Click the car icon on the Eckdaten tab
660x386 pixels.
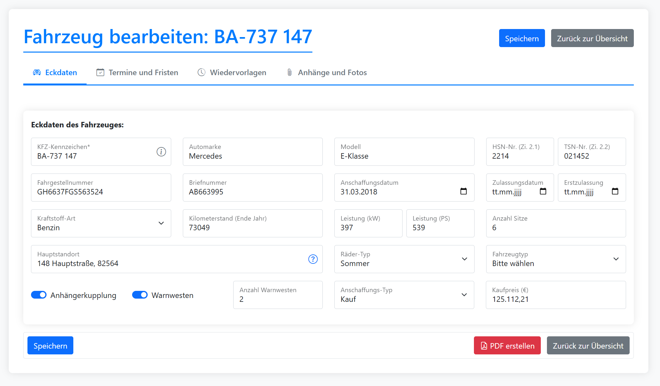[x=37, y=72]
